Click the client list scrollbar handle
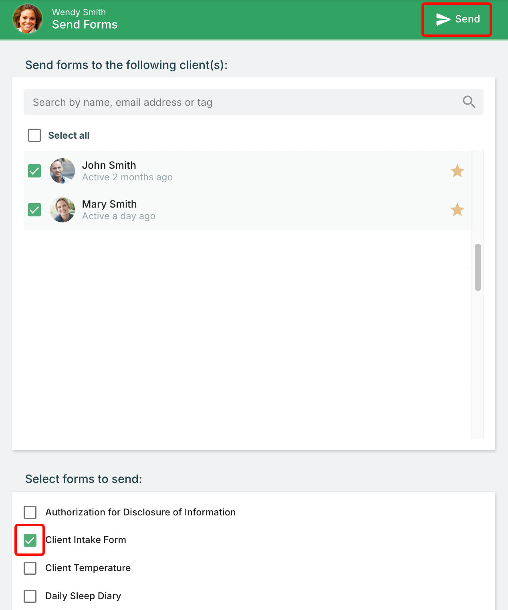The width and height of the screenshot is (508, 610). tap(478, 267)
